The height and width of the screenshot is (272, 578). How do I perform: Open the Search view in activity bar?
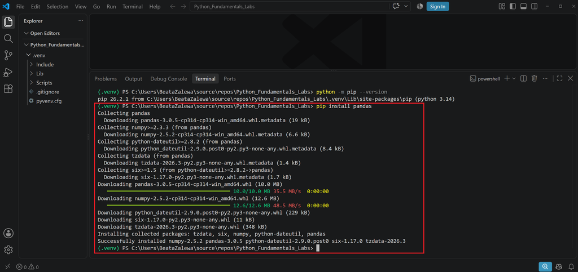coord(8,39)
